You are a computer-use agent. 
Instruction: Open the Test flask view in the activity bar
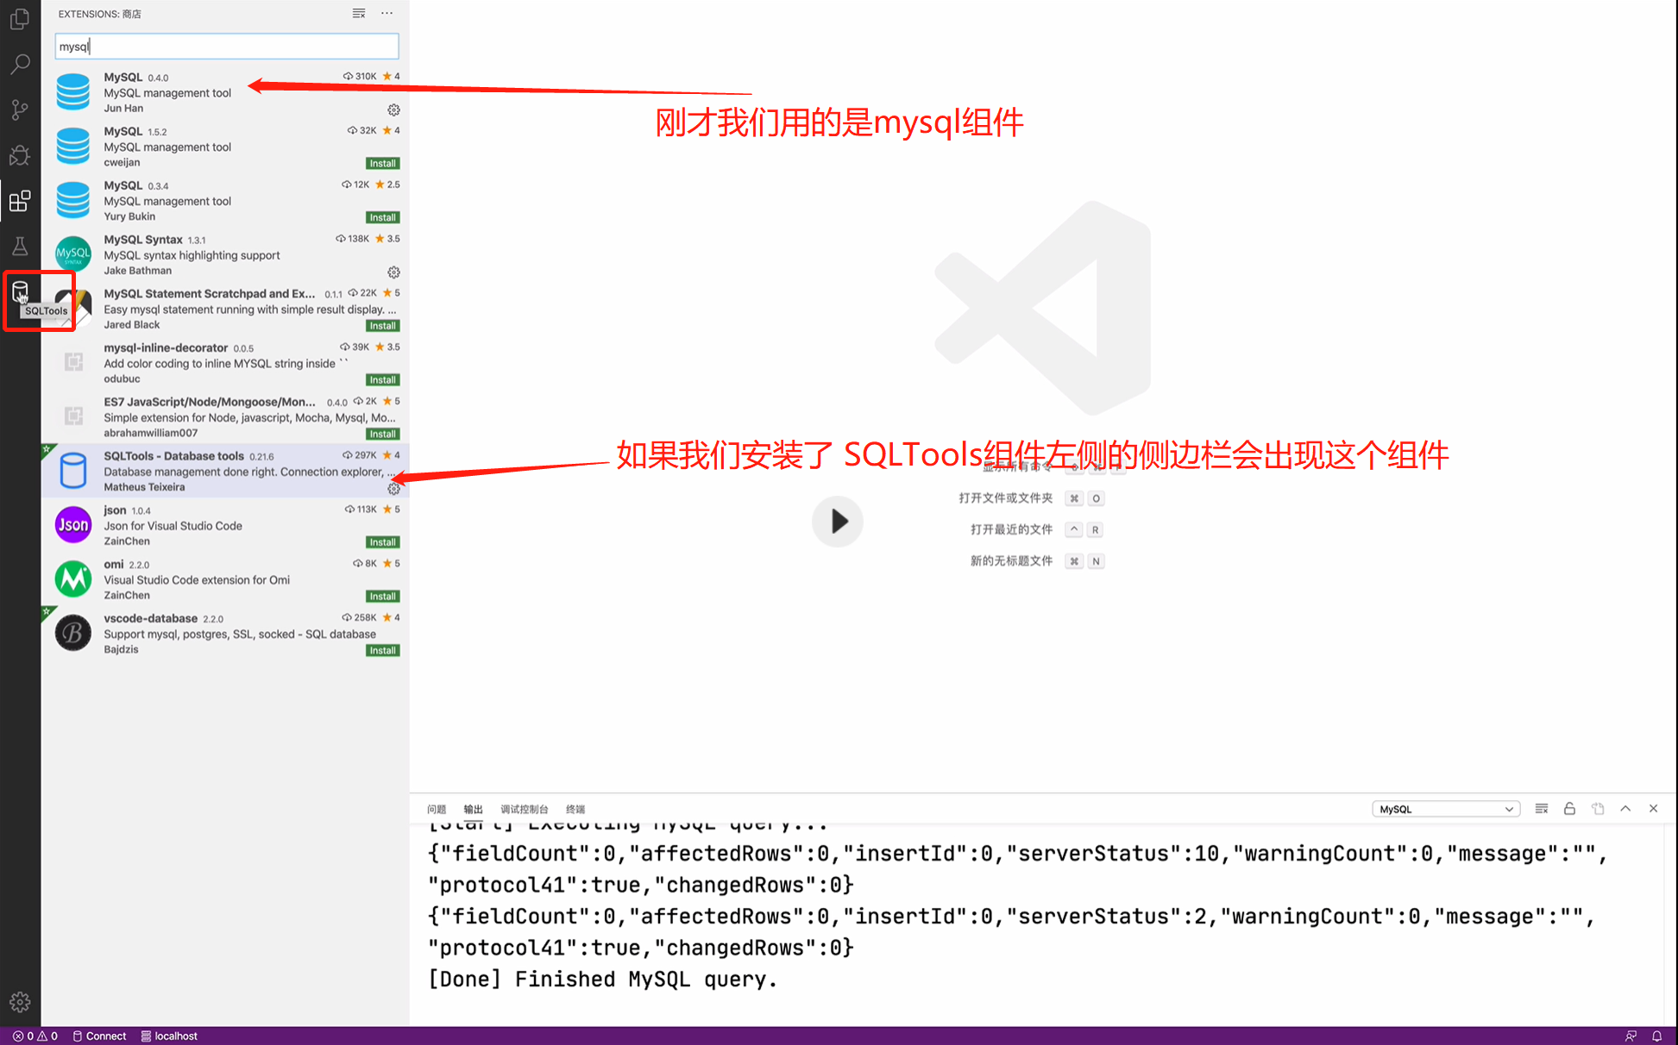click(x=20, y=247)
